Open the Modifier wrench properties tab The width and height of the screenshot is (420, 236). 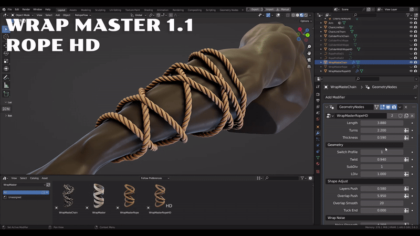(x=318, y=133)
